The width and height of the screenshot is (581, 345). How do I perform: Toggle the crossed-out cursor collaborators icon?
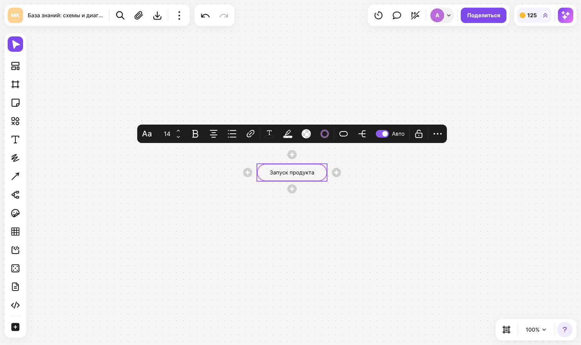click(415, 15)
